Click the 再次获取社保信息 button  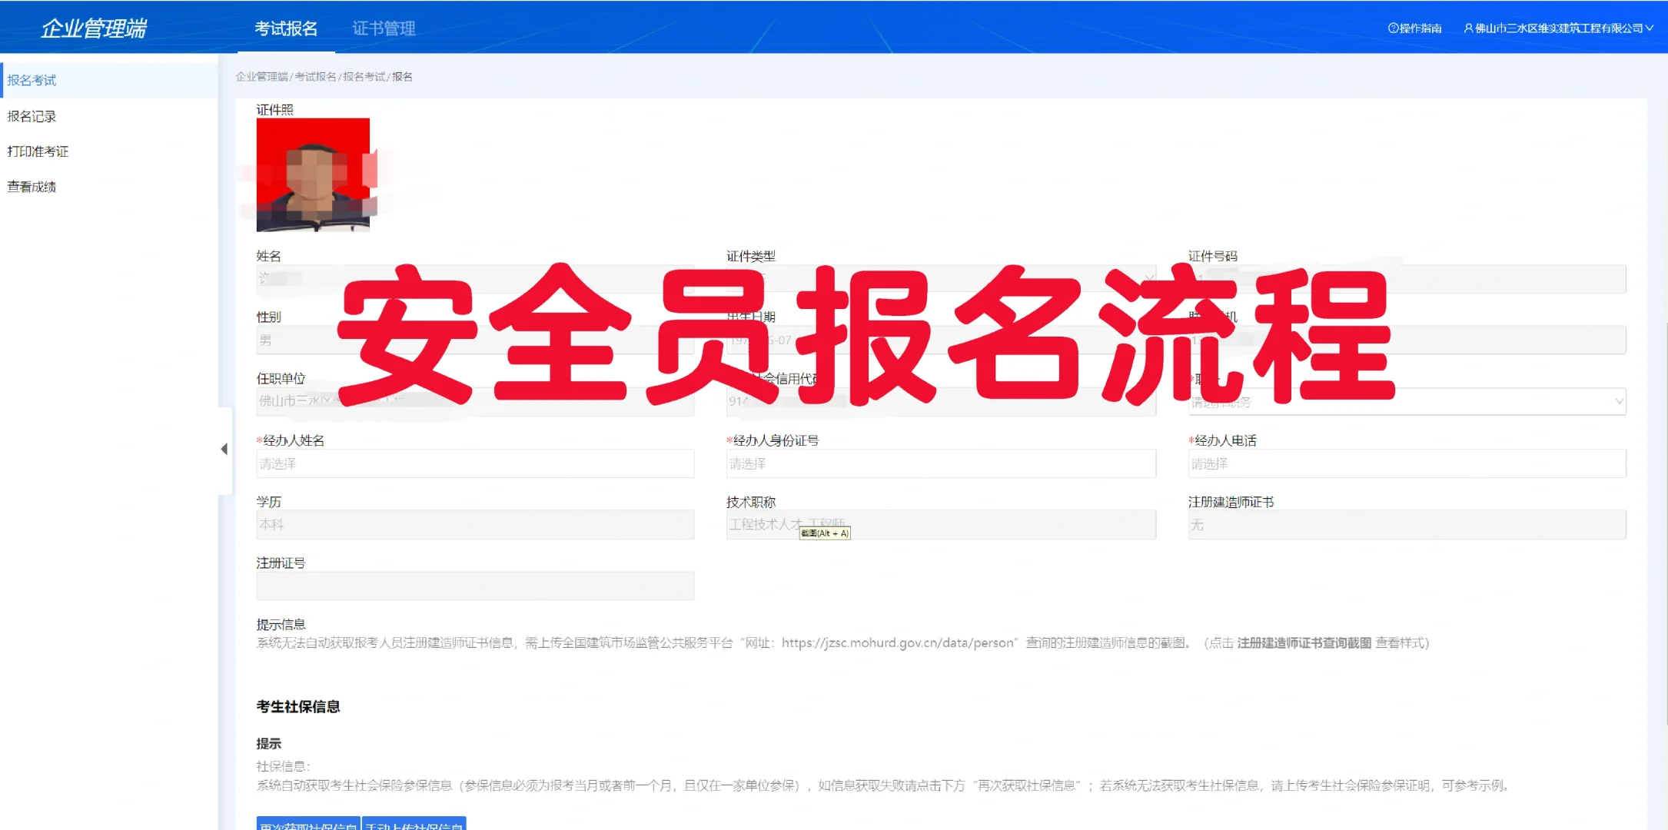(308, 824)
